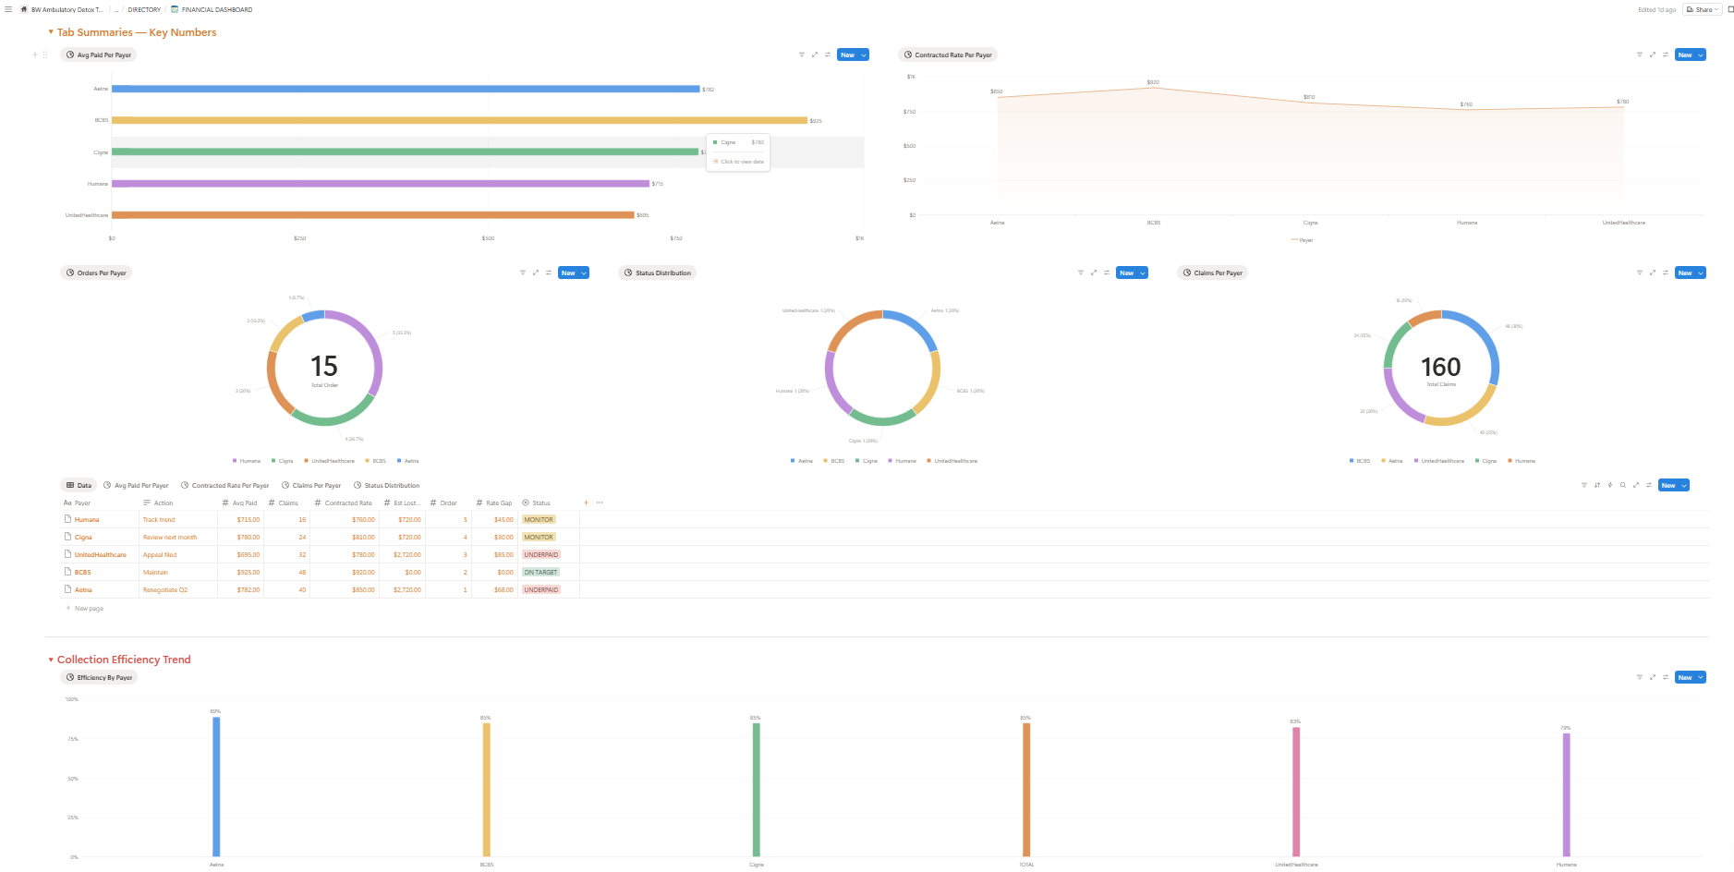
Task: Open settings for the Data table view
Action: point(1649,485)
